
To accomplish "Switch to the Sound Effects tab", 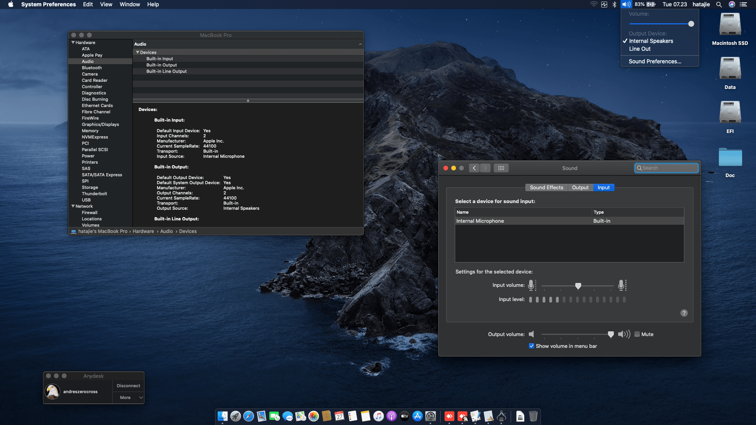I will (547, 187).
